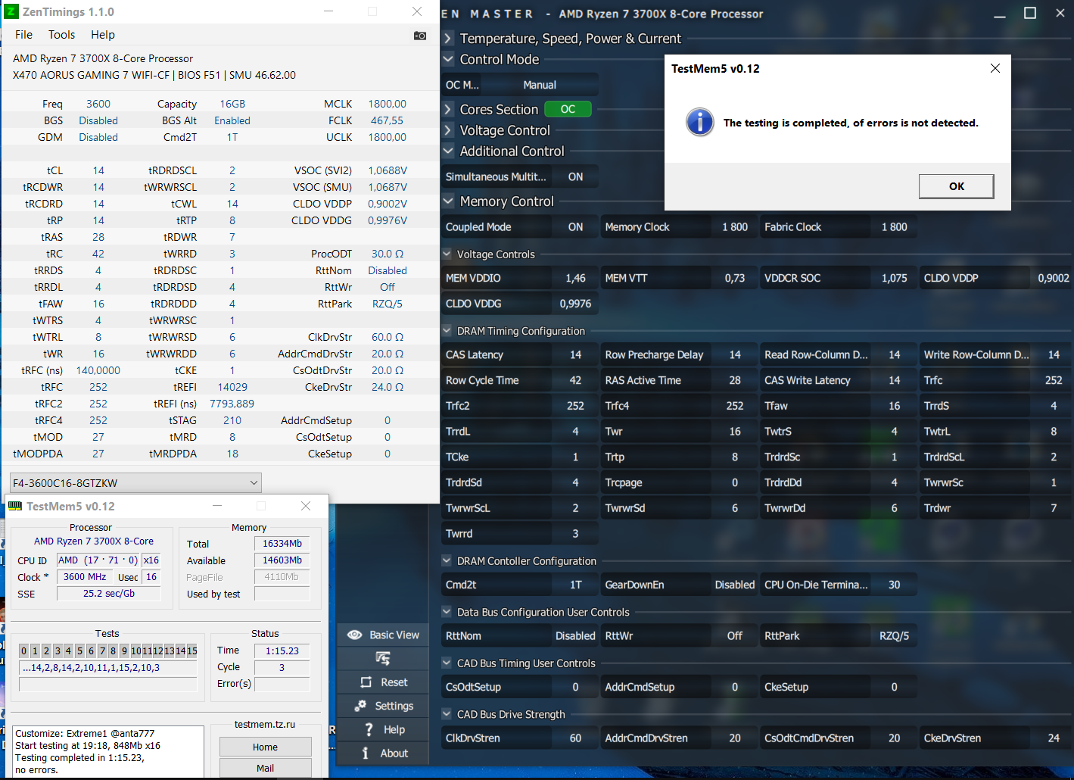The image size is (1074, 780).
Task: Click Reset in the Ryzen Master sidebar
Action: pos(383,682)
